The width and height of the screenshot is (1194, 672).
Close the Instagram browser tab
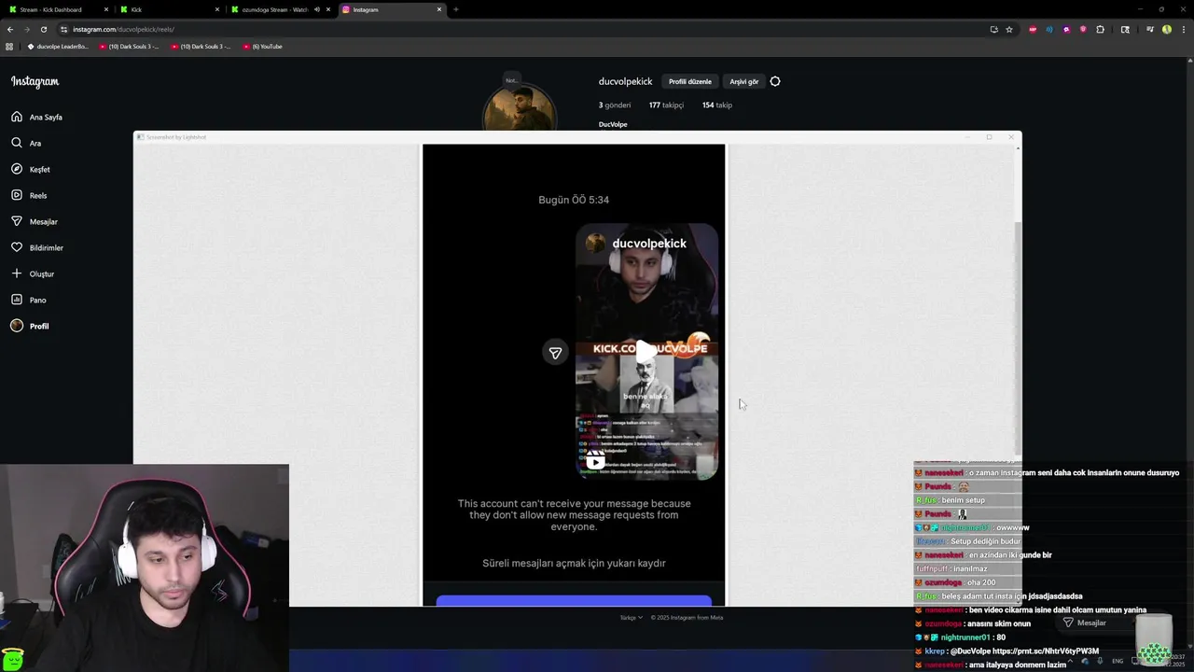coord(439,9)
